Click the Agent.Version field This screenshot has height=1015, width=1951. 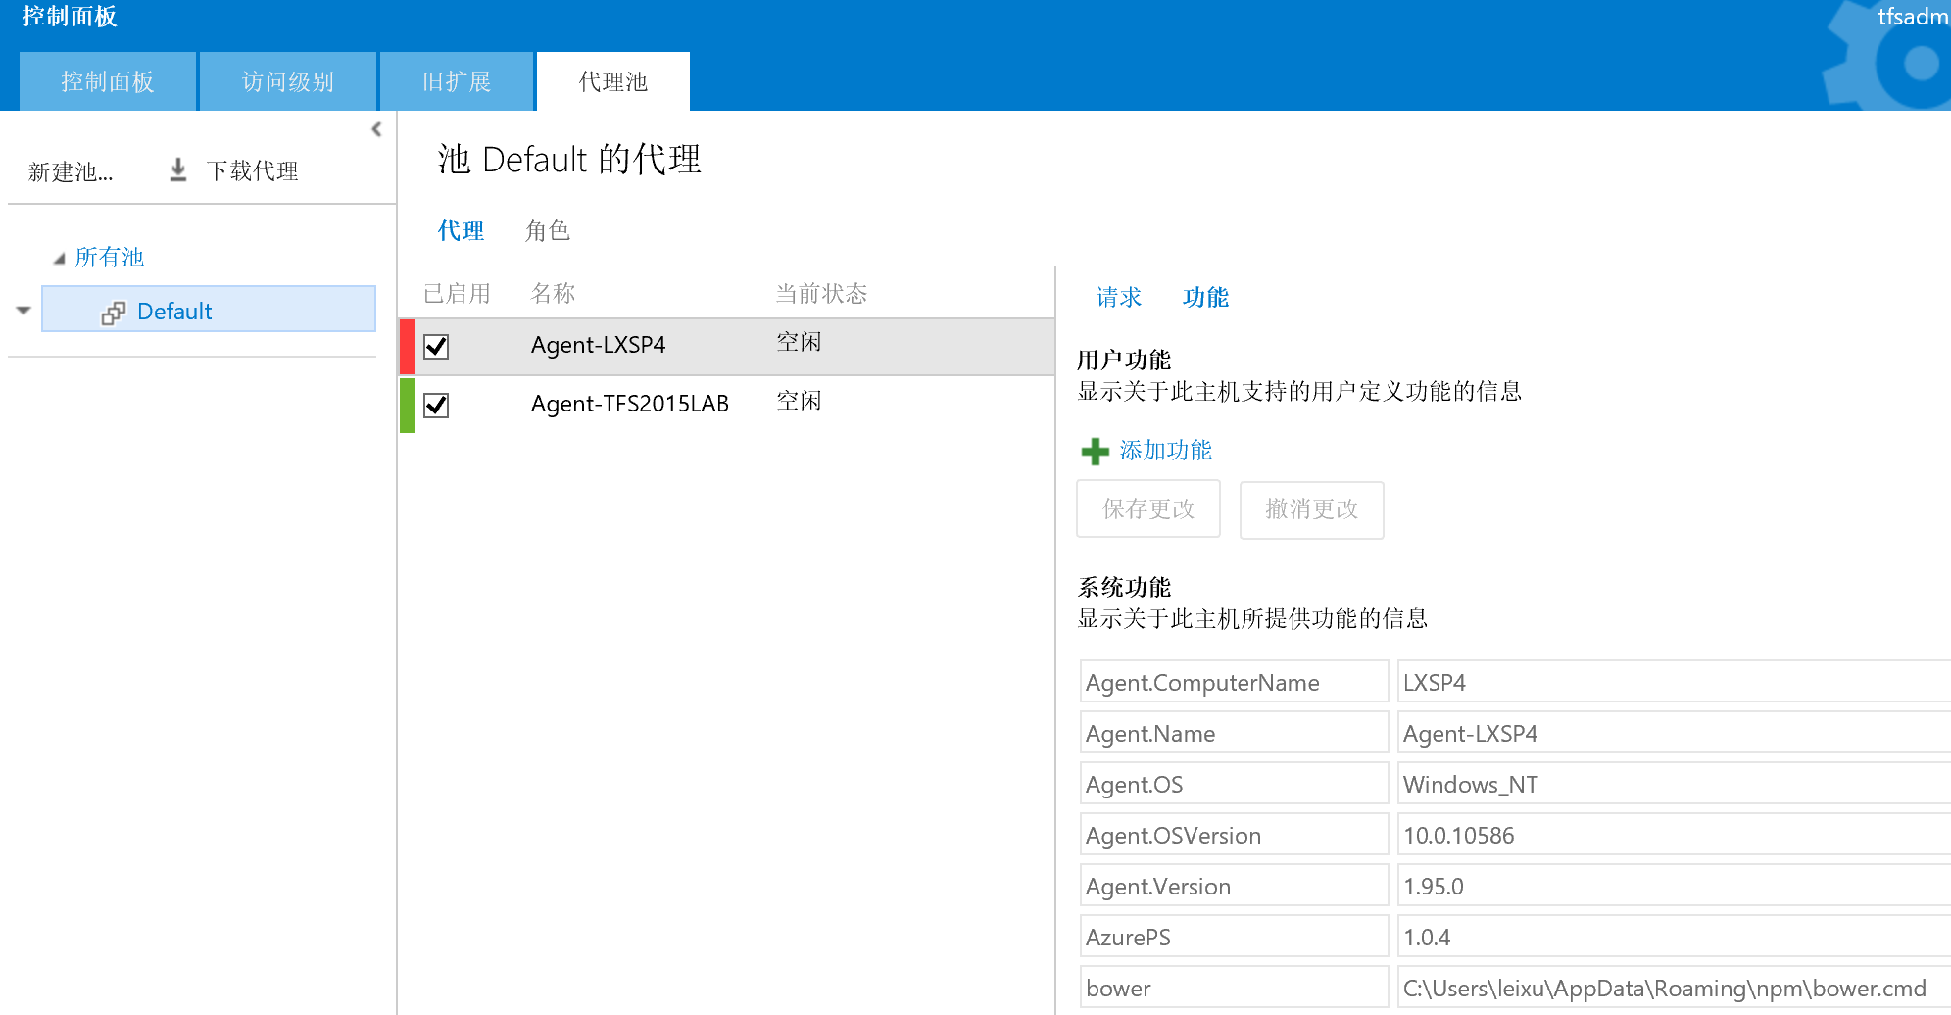pyautogui.click(x=1235, y=886)
